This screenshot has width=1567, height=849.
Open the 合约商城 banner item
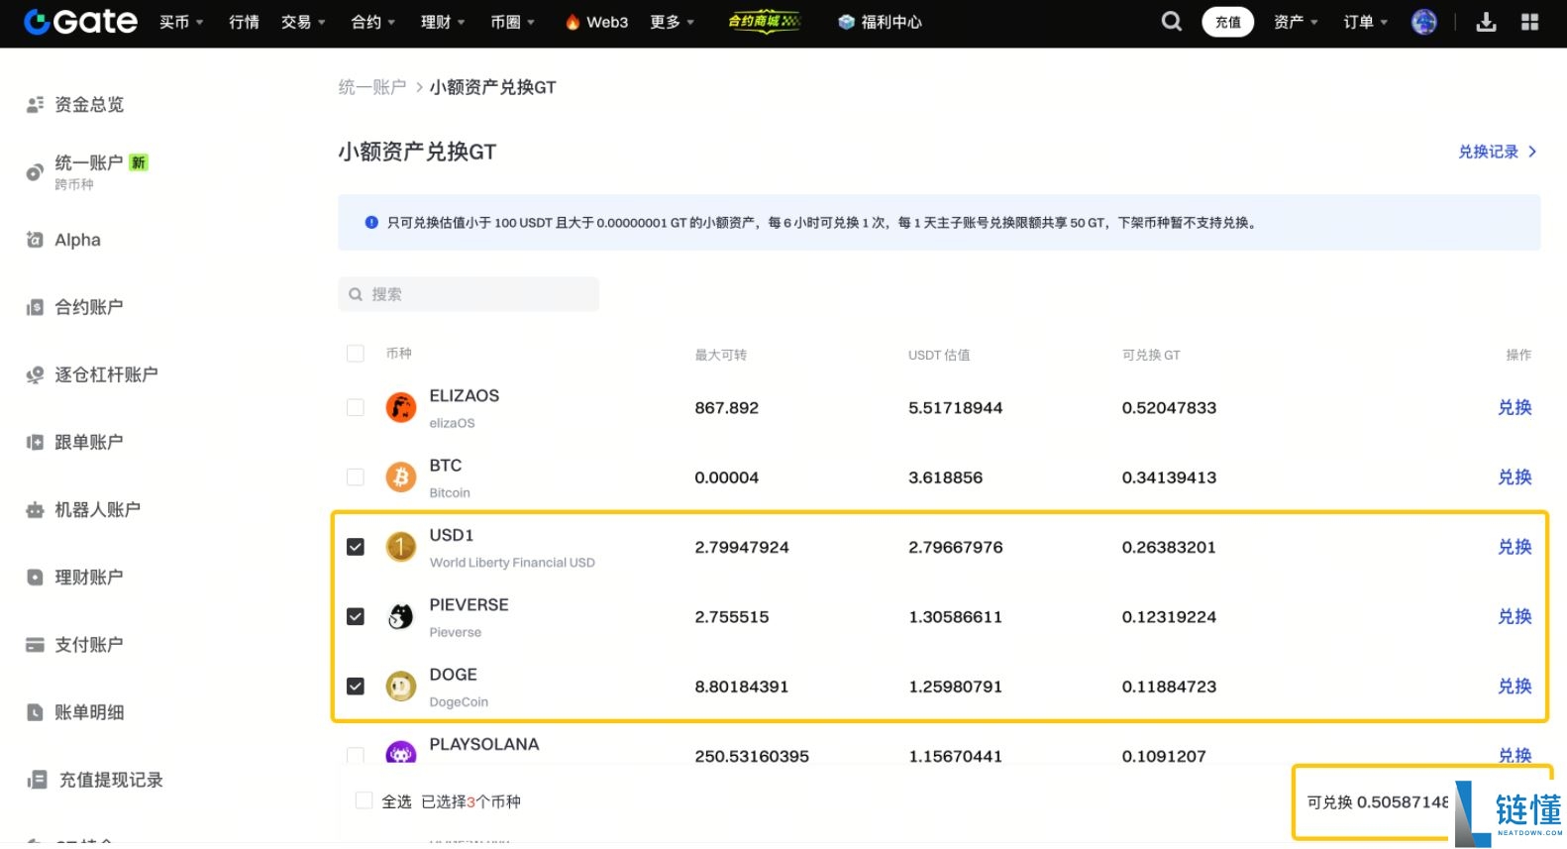point(765,21)
